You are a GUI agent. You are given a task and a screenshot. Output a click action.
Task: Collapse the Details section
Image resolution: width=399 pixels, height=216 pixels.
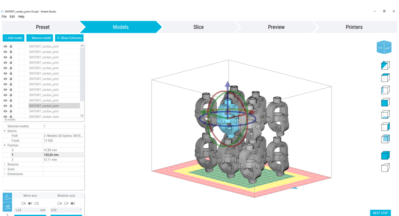5,131
